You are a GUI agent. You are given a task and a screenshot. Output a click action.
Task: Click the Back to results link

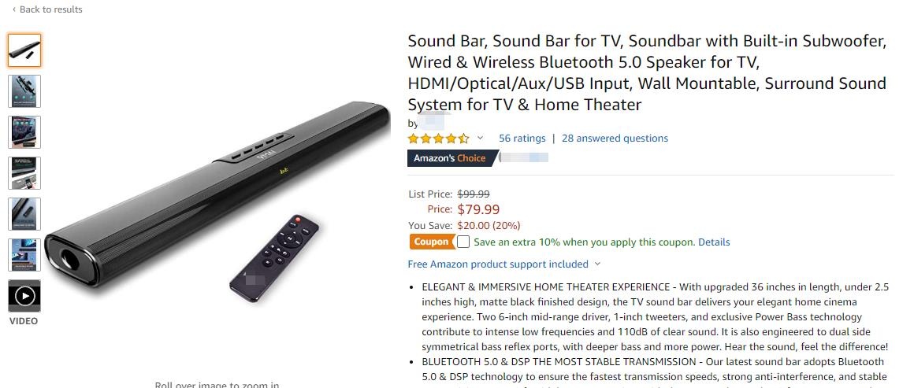pos(50,9)
